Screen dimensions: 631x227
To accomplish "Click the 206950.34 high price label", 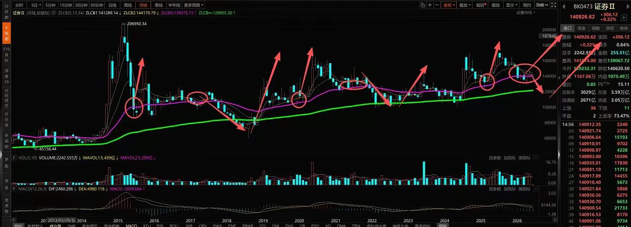I will pyautogui.click(x=137, y=24).
